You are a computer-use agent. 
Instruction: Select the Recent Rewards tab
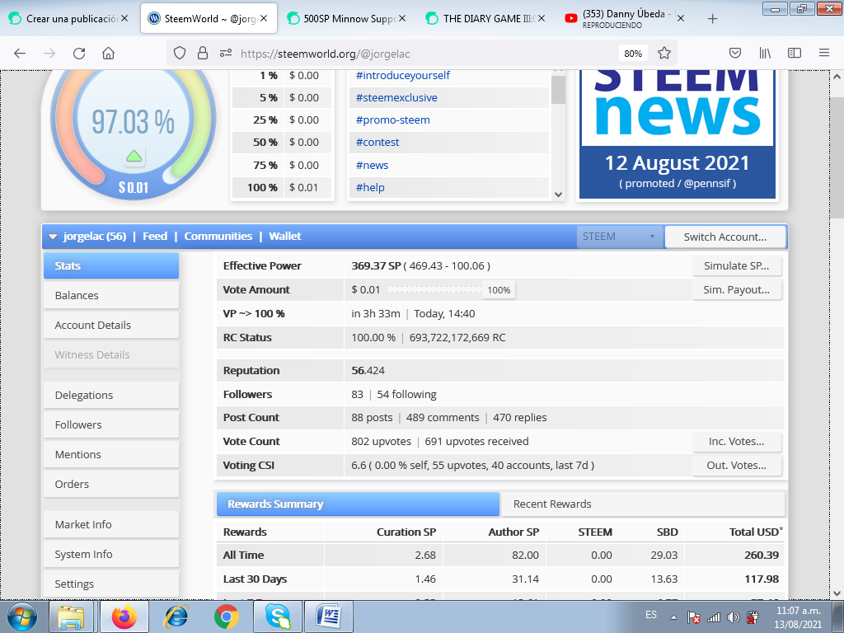(x=643, y=504)
